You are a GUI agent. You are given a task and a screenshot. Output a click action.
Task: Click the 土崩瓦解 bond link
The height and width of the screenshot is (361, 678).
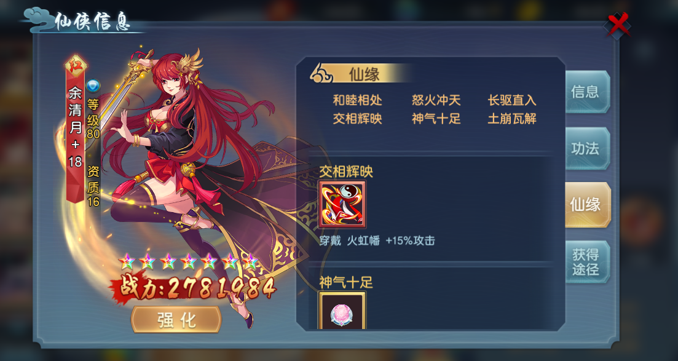tap(512, 119)
